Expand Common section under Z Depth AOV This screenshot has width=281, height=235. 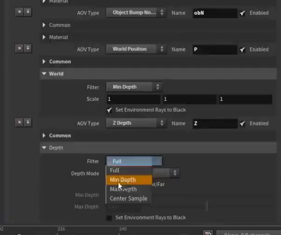[44, 136]
